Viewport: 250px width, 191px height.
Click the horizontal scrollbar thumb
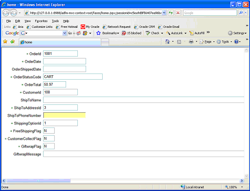[38, 181]
